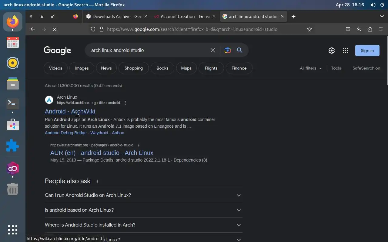Expand the All filters dropdown
Image resolution: width=388 pixels, height=242 pixels.
pyautogui.click(x=311, y=68)
